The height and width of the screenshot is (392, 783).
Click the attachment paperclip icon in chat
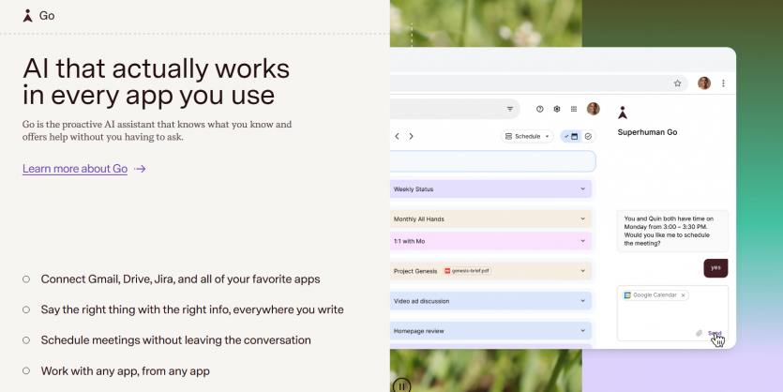coord(699,333)
